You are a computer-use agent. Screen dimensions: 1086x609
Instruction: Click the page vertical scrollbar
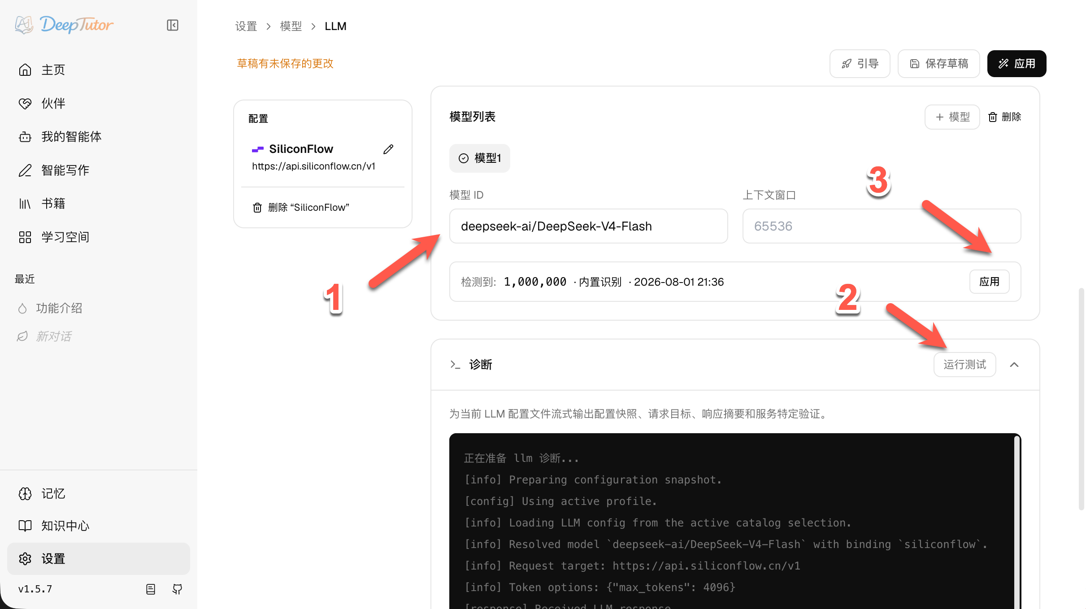(x=1081, y=399)
